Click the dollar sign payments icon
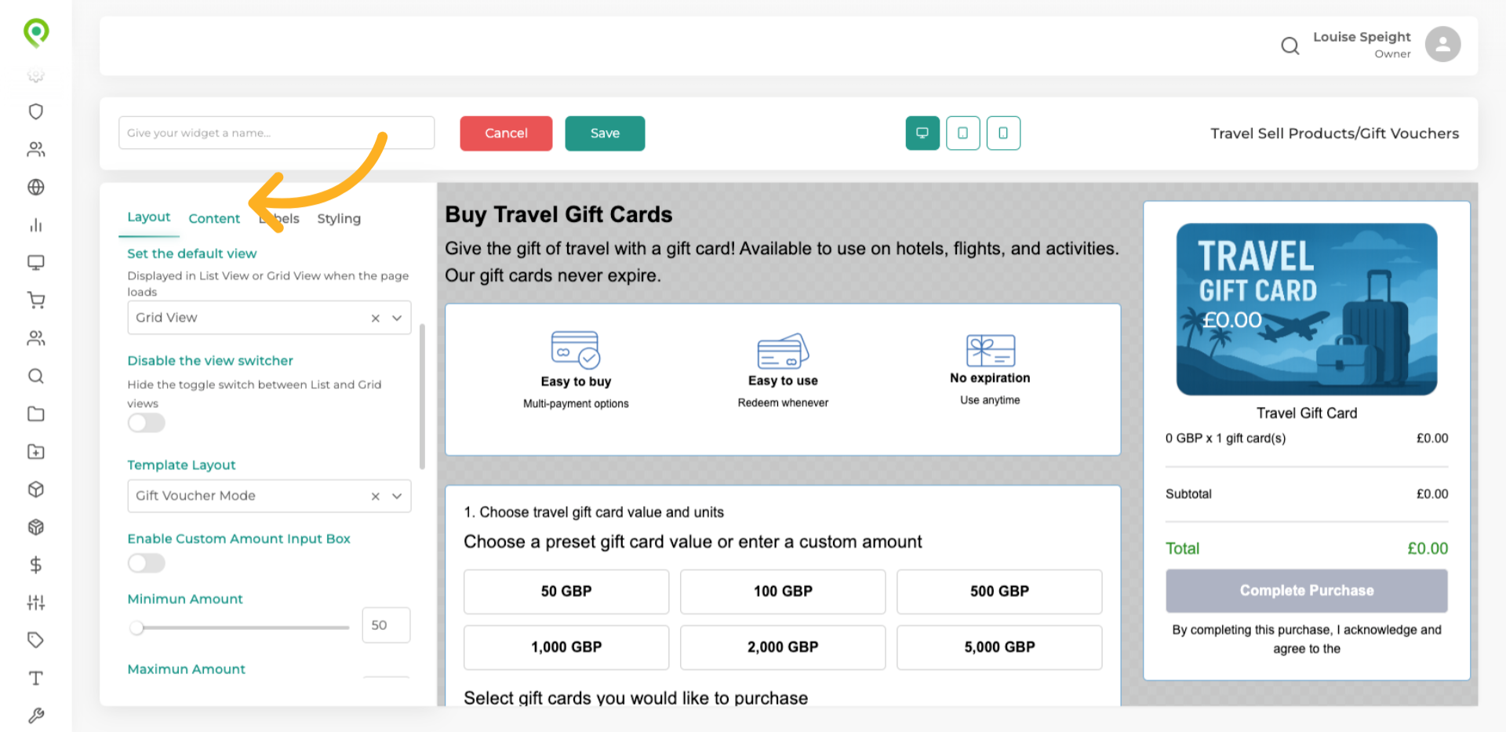Image resolution: width=1506 pixels, height=732 pixels. [x=35, y=564]
